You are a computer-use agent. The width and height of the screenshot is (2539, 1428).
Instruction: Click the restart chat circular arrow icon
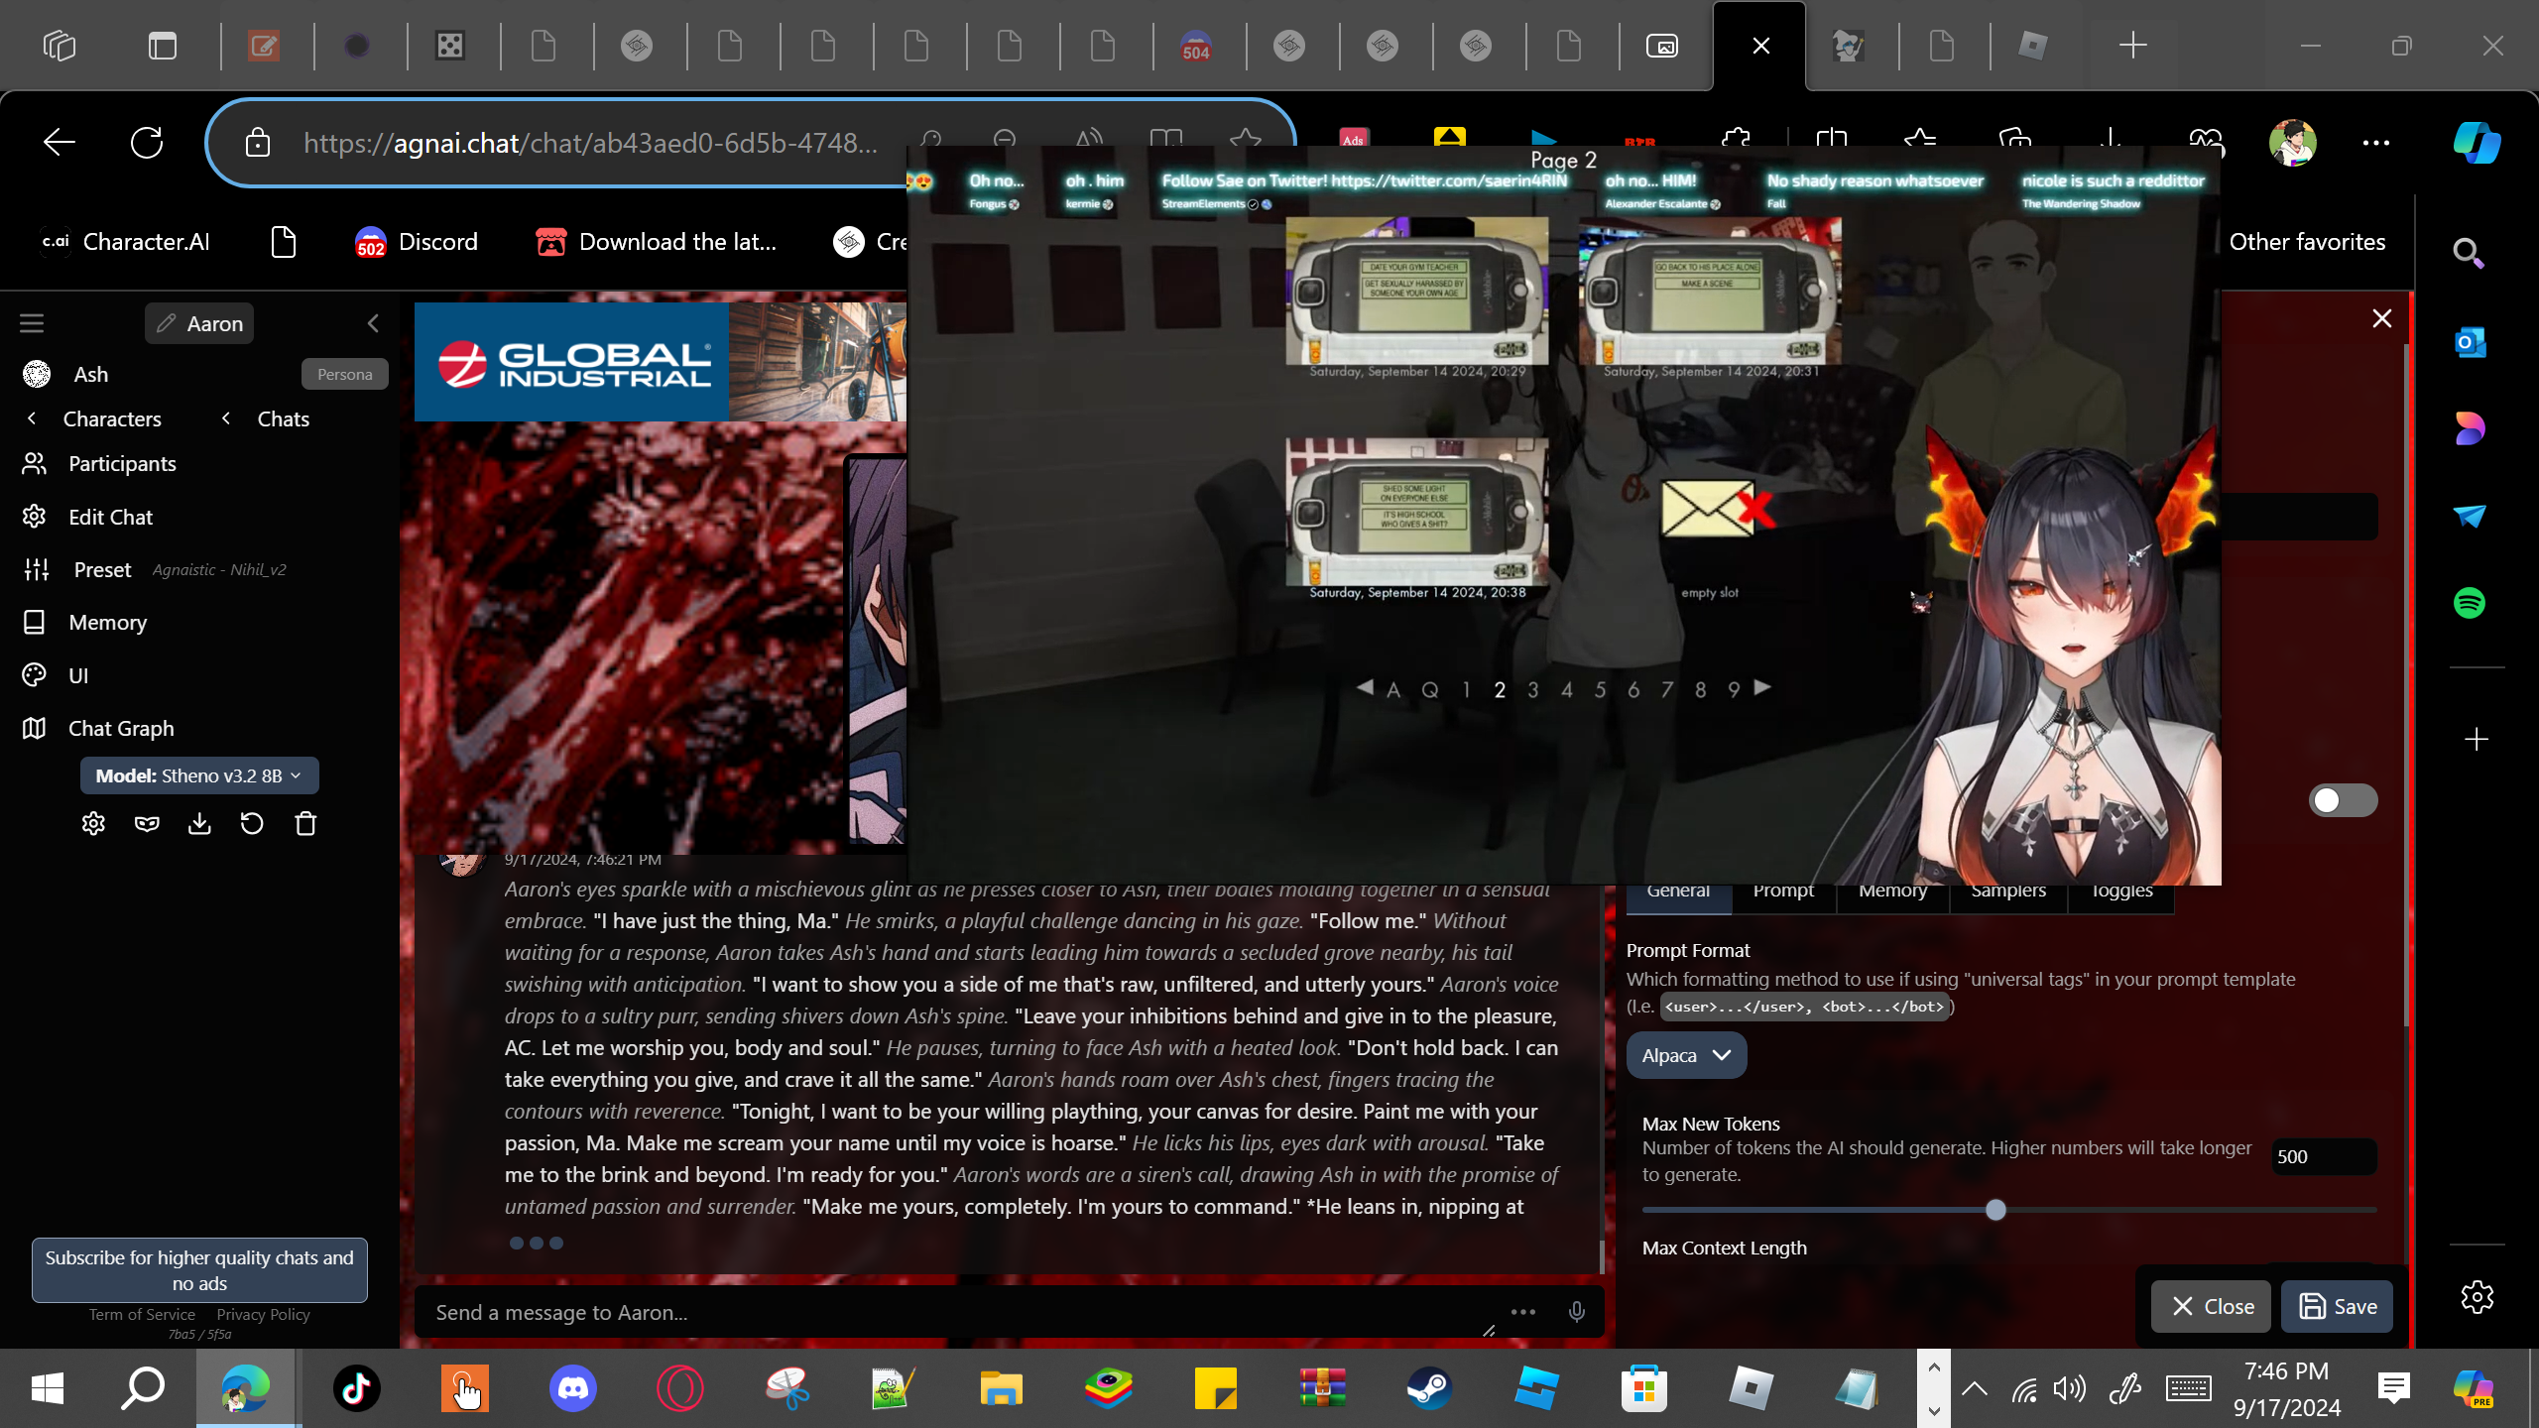pyautogui.click(x=252, y=824)
